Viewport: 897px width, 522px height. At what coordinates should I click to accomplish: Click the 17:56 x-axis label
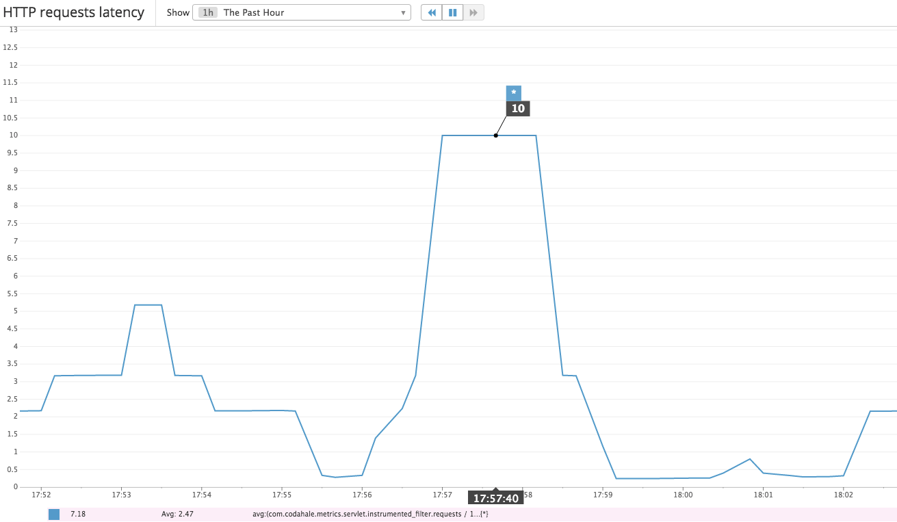point(362,494)
